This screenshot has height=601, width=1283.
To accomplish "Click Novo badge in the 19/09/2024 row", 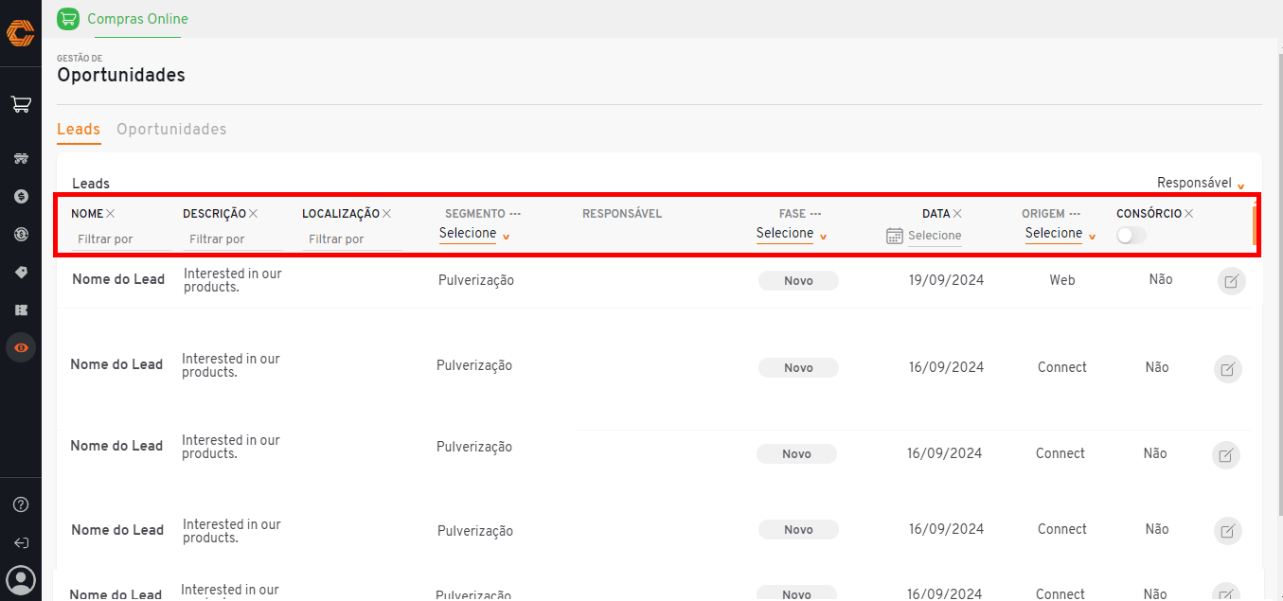I will tap(798, 280).
